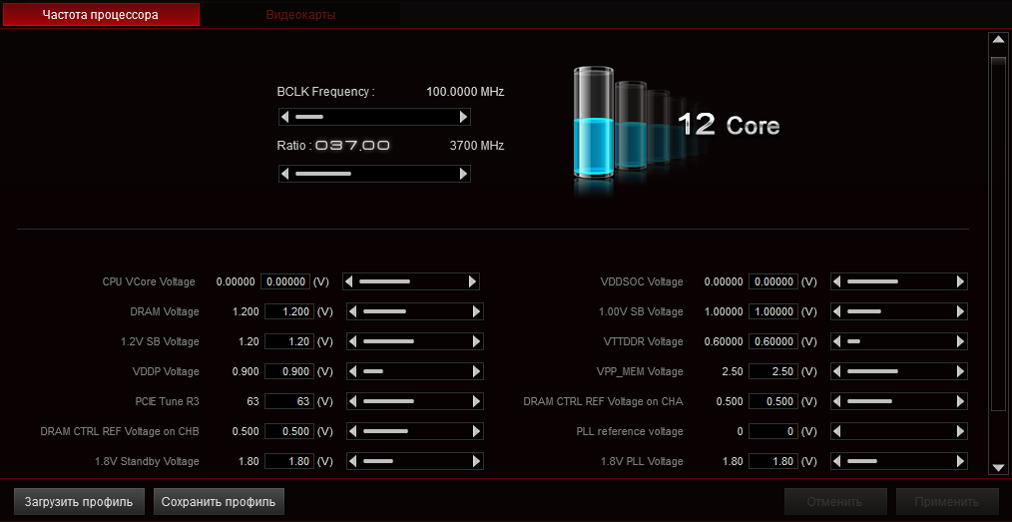Click the vertical scrollbar thumb
Viewport: 1012px width, 522px height.
coord(998,234)
